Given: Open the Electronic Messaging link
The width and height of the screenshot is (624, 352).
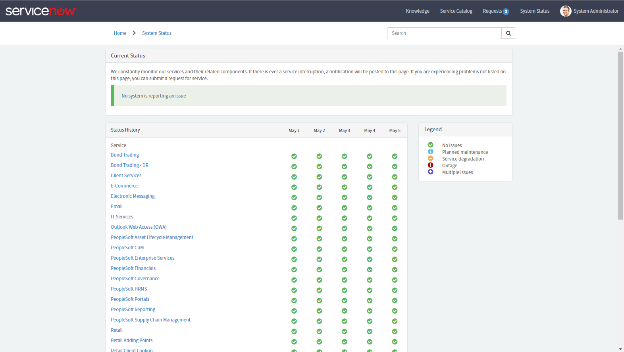Looking at the screenshot, I should click(133, 196).
